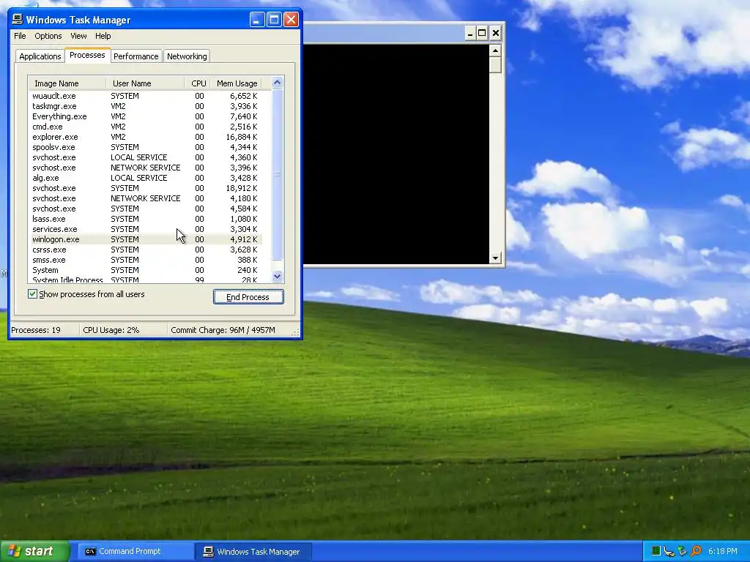This screenshot has height=562, width=750.
Task: Uncheck Show processes from all users
Action: tap(32, 294)
